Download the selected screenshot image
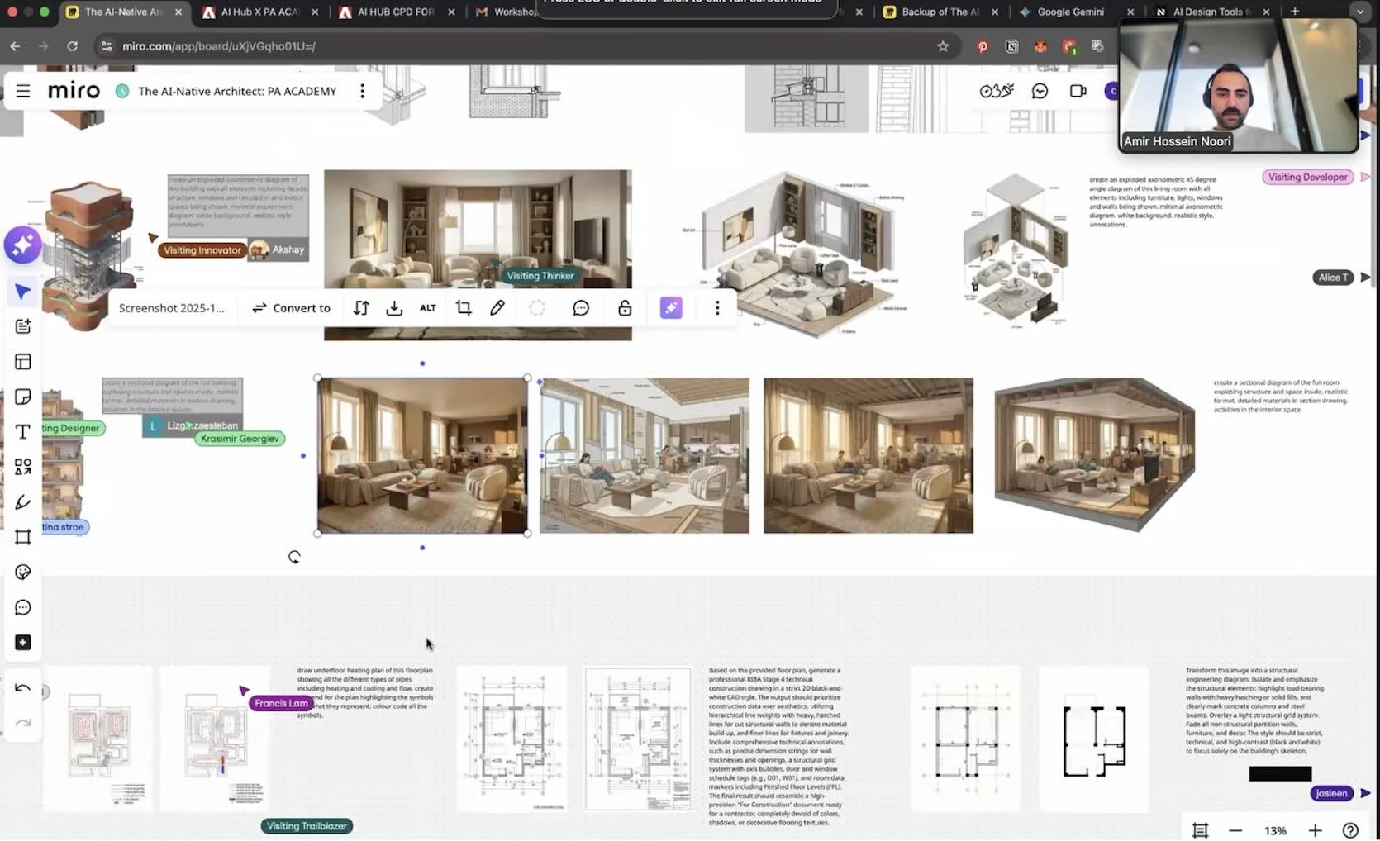This screenshot has height=841, width=1380. coord(394,308)
